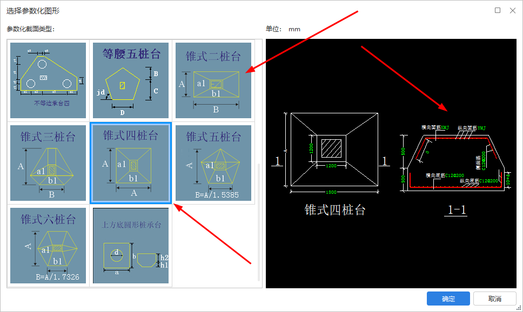
Task: Click the 纵向底筋C12@200 label
Action: [479, 181]
